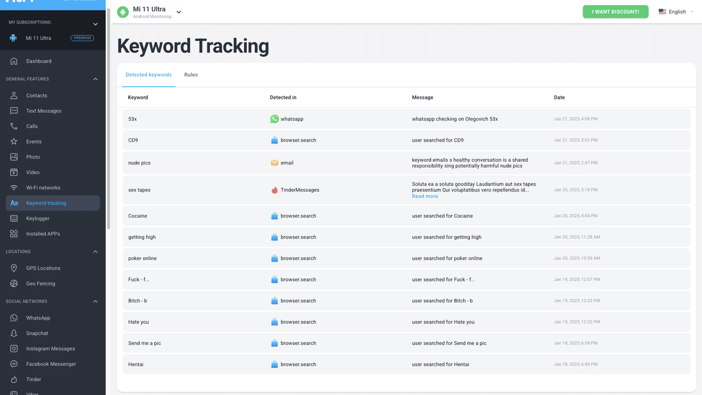Open the device selector dropdown
The width and height of the screenshot is (702, 395).
178,11
